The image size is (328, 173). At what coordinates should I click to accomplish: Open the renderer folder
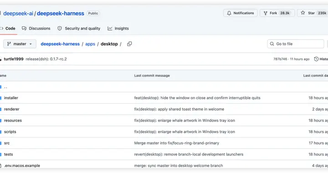(x=12, y=109)
